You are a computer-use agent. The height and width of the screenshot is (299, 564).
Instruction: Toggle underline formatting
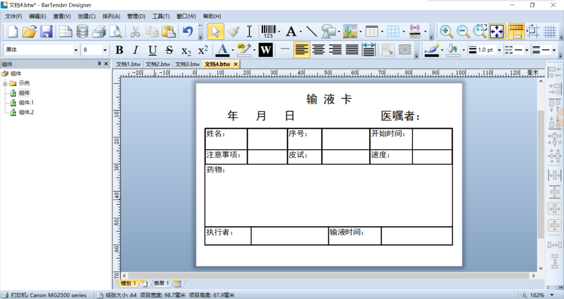152,50
